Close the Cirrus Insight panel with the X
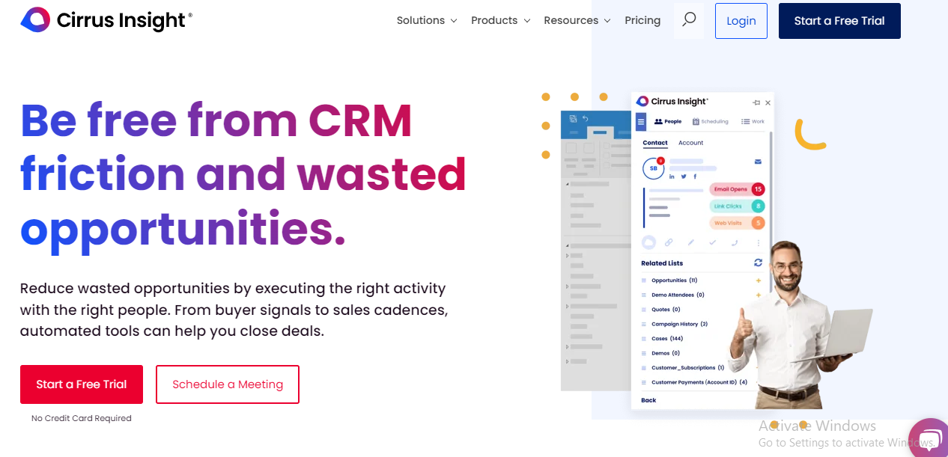The width and height of the screenshot is (948, 457). coord(768,102)
